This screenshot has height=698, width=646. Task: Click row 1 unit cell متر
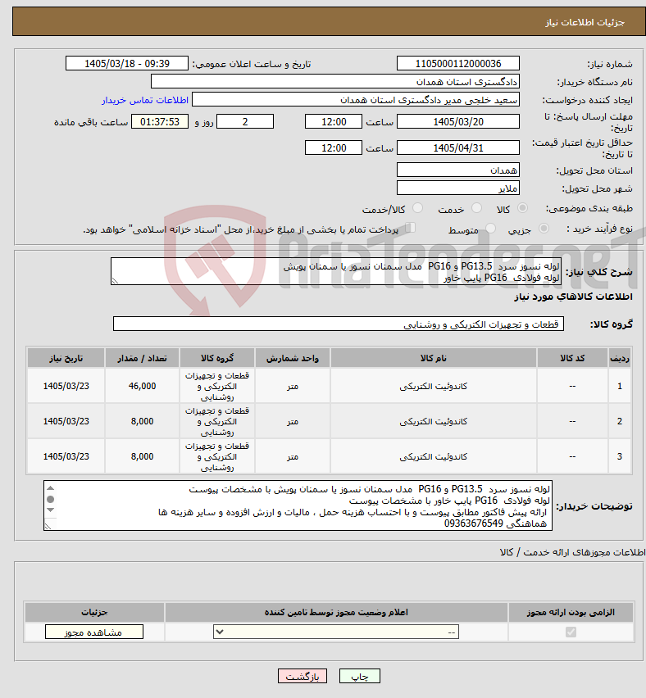(293, 387)
